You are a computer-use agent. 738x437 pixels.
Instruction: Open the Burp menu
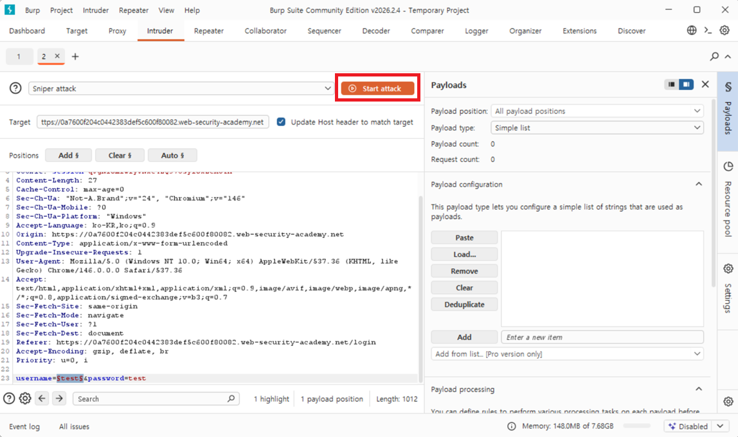(33, 10)
